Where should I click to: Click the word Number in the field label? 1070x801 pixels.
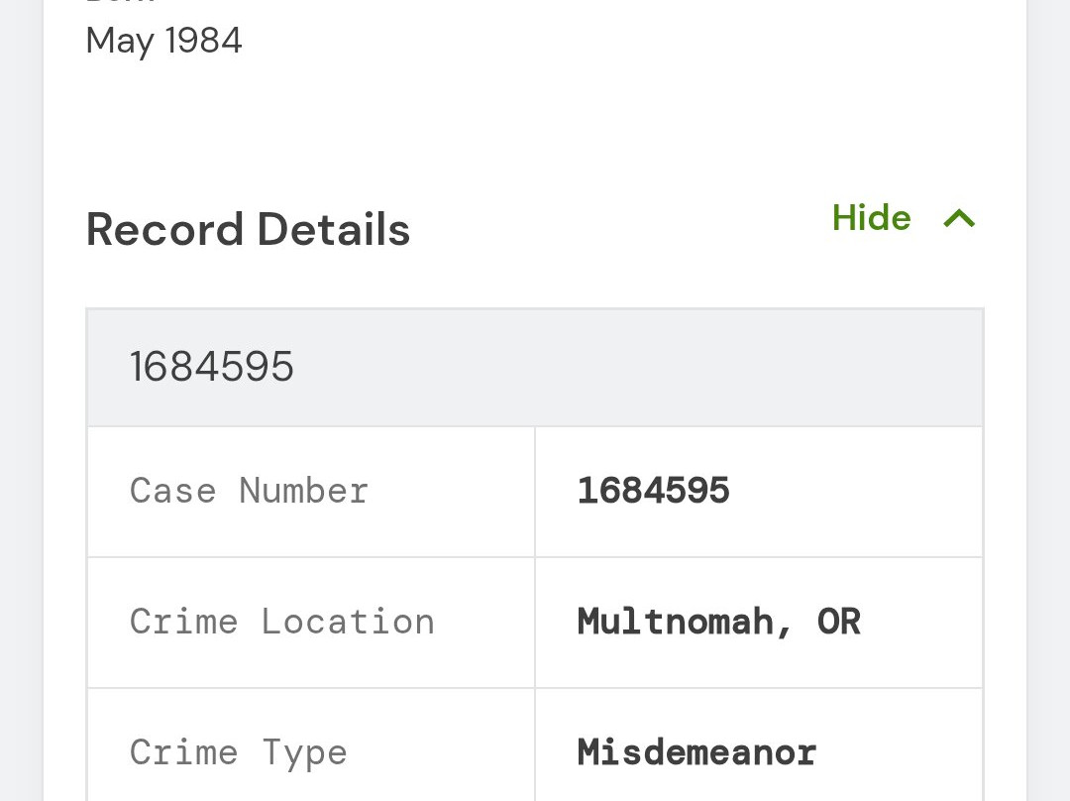(x=303, y=491)
